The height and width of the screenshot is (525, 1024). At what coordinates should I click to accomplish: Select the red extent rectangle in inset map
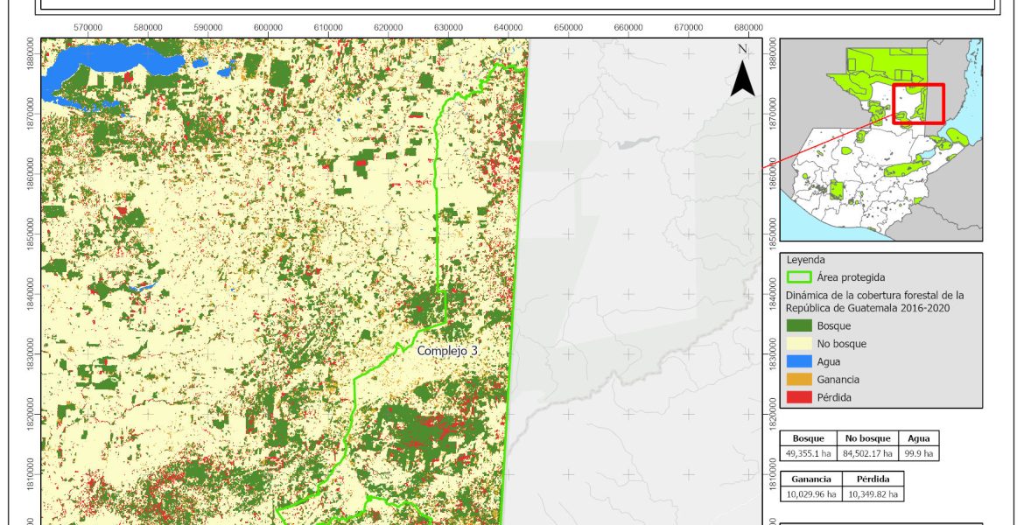(x=918, y=104)
